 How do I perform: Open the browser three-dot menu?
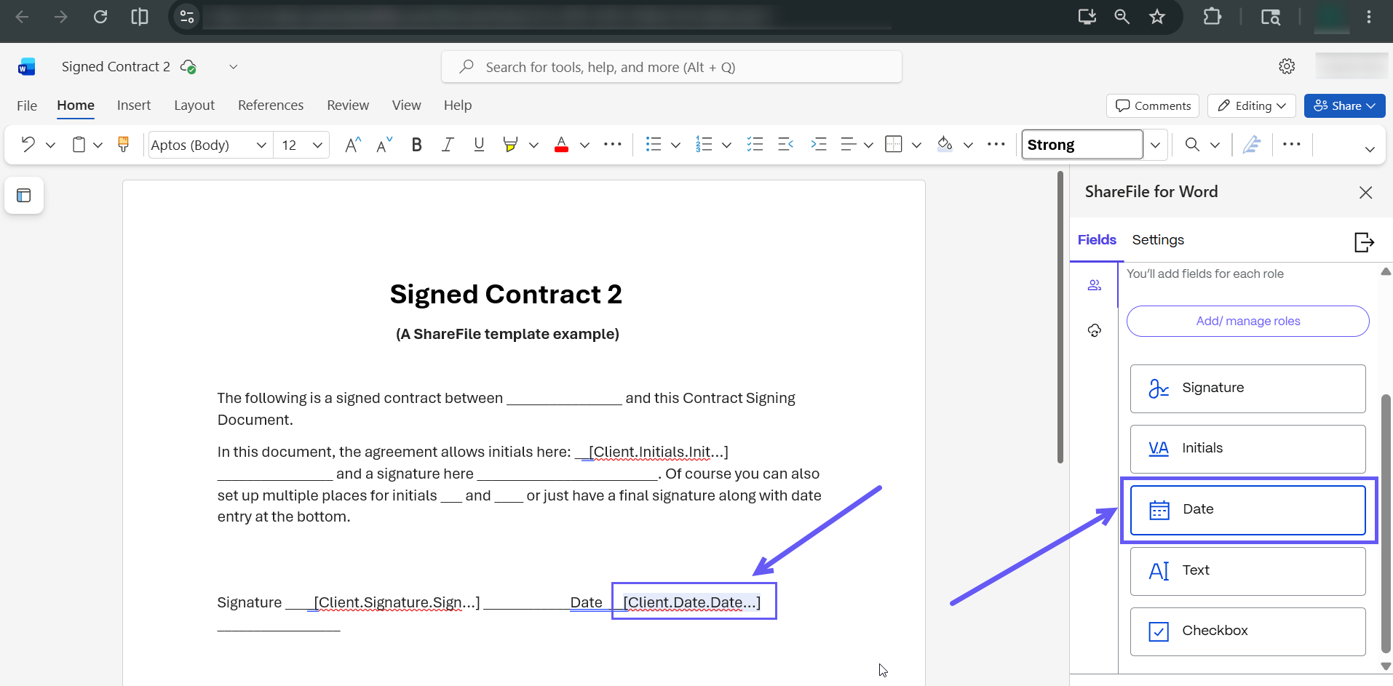pyautogui.click(x=1369, y=16)
